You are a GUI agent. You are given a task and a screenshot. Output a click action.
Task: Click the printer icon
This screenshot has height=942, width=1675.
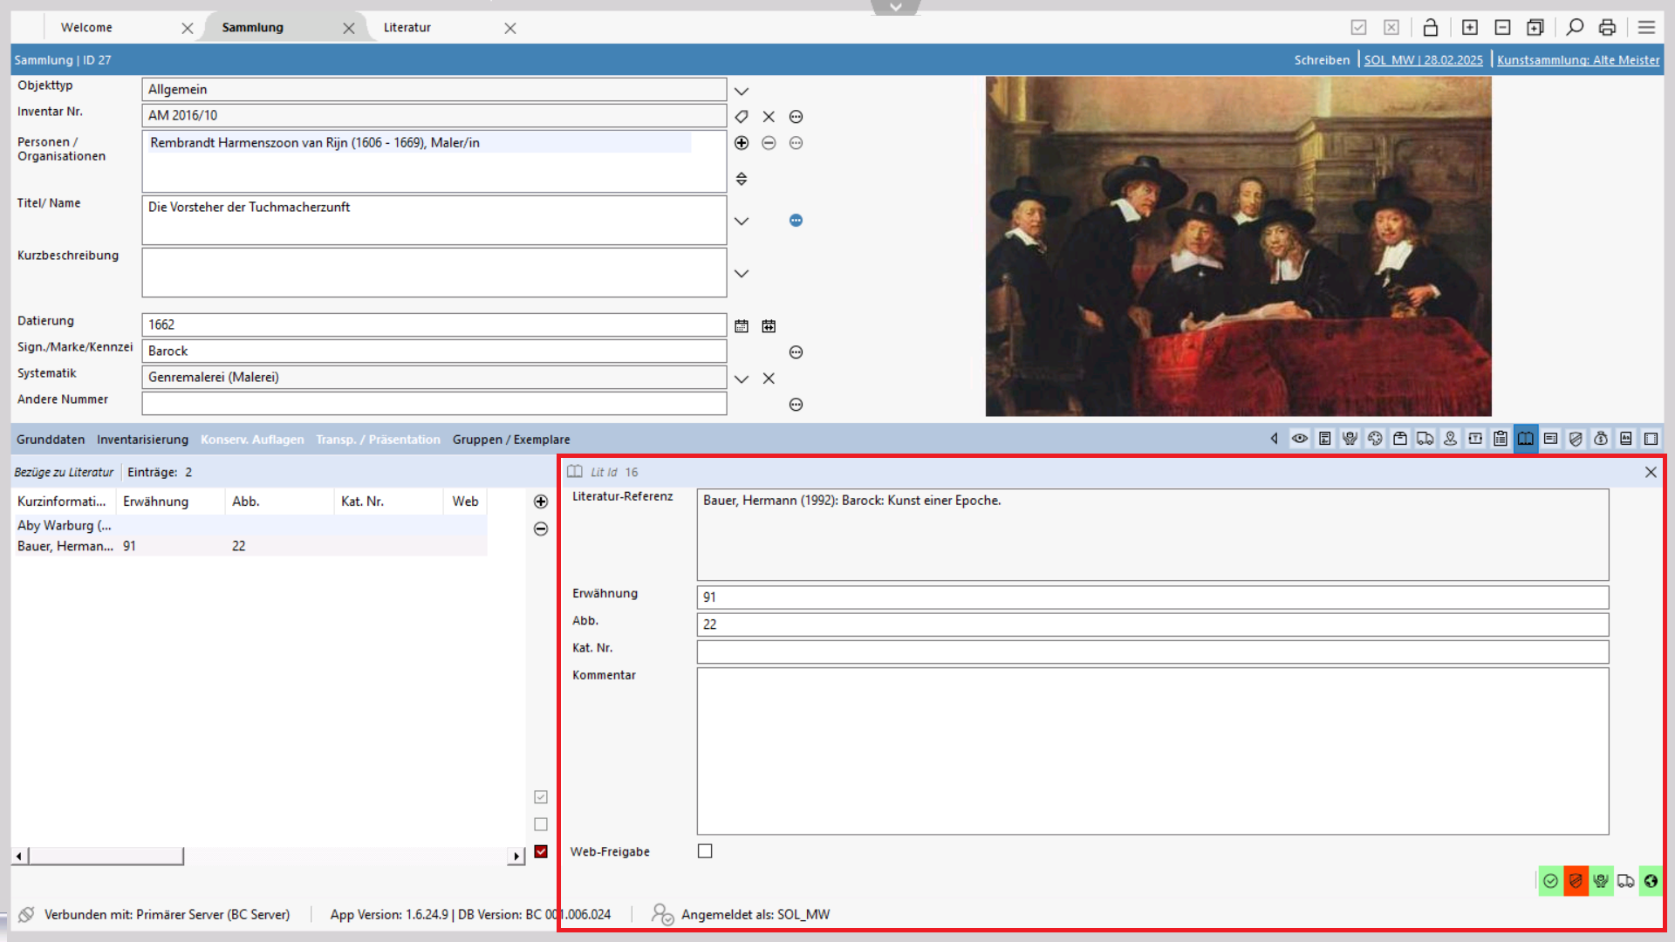[x=1607, y=28]
